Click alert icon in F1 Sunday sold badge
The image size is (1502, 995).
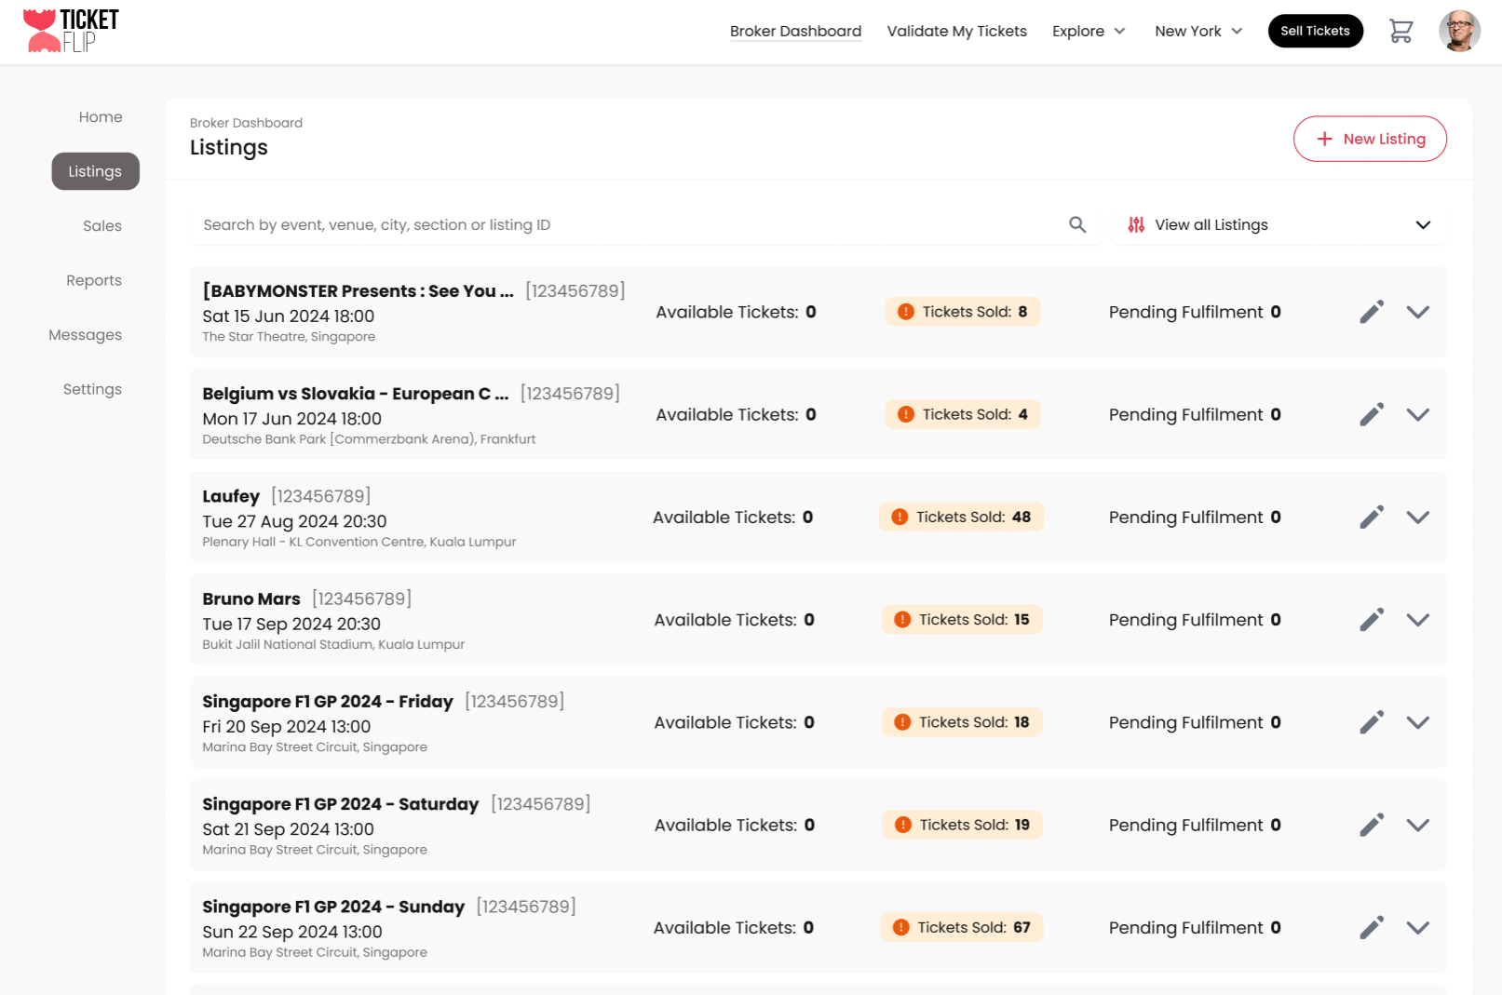coord(900,927)
